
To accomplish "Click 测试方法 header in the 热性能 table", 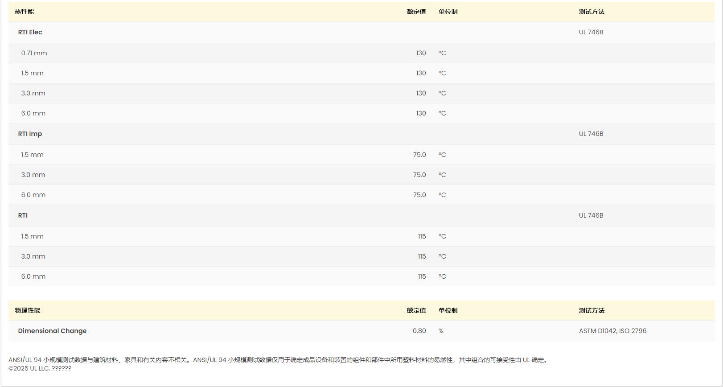I will 592,12.
